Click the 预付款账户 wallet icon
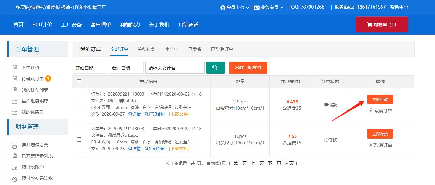Screen dimensions: 435x185 15,168
